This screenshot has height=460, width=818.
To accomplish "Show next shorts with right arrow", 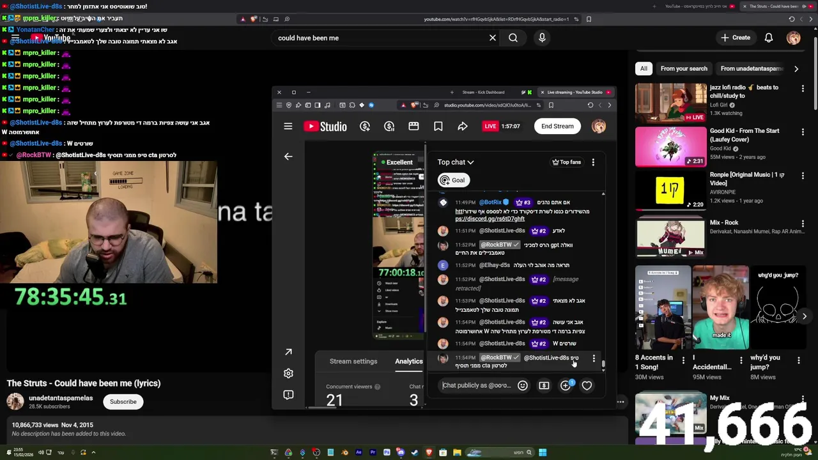I will (x=804, y=316).
